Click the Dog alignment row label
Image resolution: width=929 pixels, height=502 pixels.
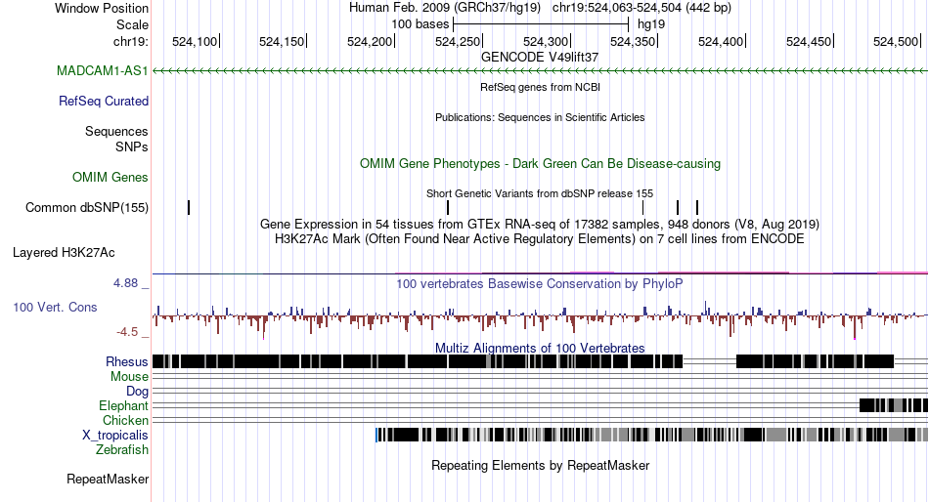click(136, 392)
